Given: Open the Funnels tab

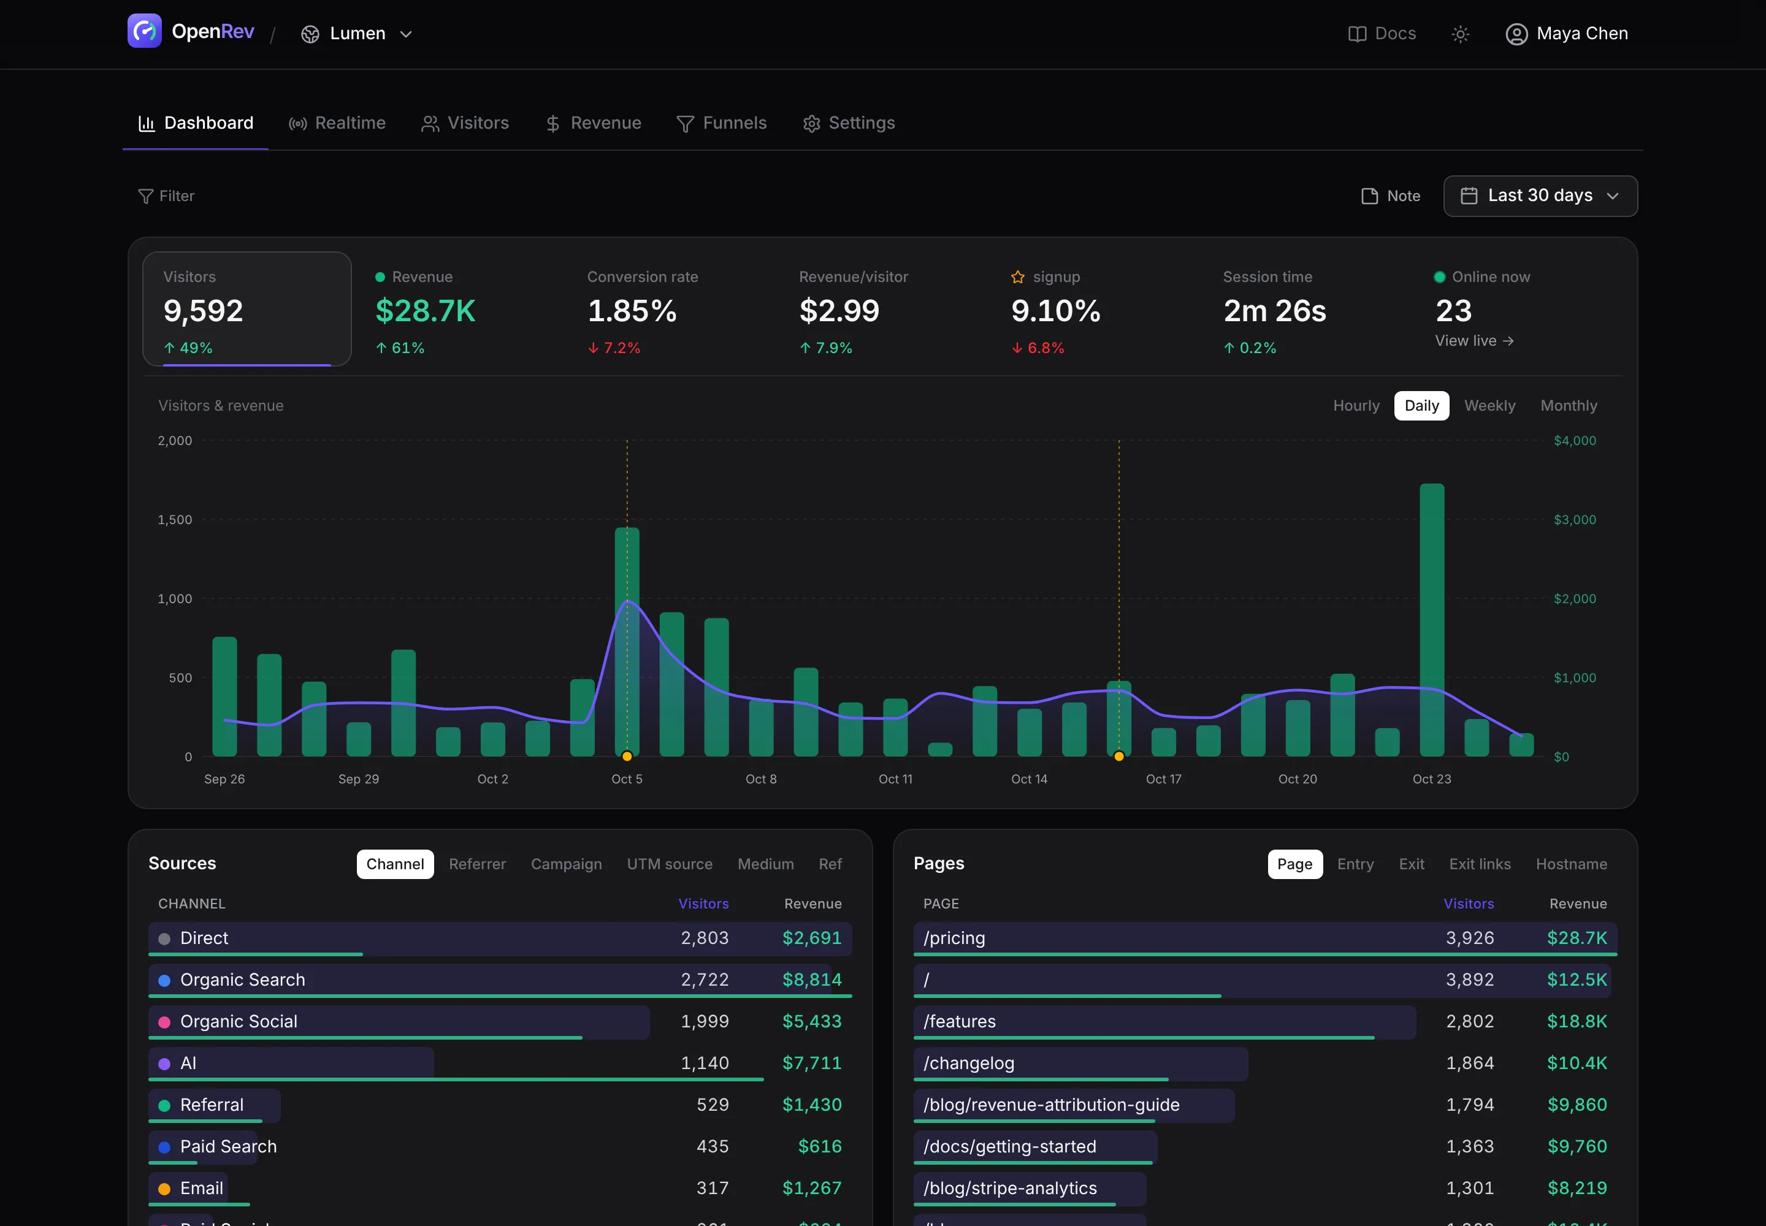Looking at the screenshot, I should [722, 123].
